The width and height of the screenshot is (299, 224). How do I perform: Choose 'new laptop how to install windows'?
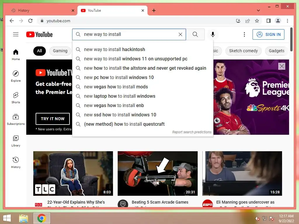click(142, 96)
